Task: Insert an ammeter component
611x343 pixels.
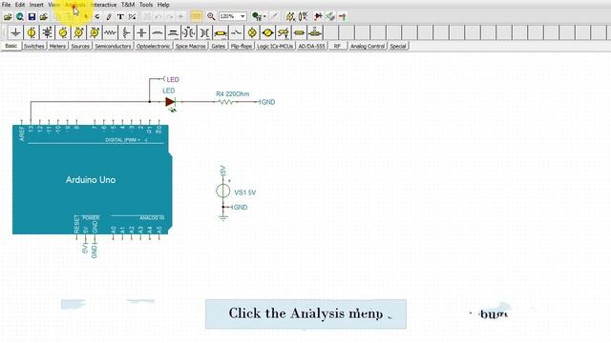Action: coord(95,32)
